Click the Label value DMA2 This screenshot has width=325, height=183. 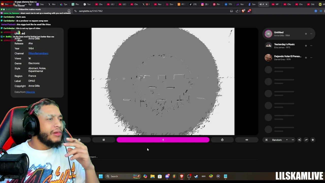click(32, 81)
